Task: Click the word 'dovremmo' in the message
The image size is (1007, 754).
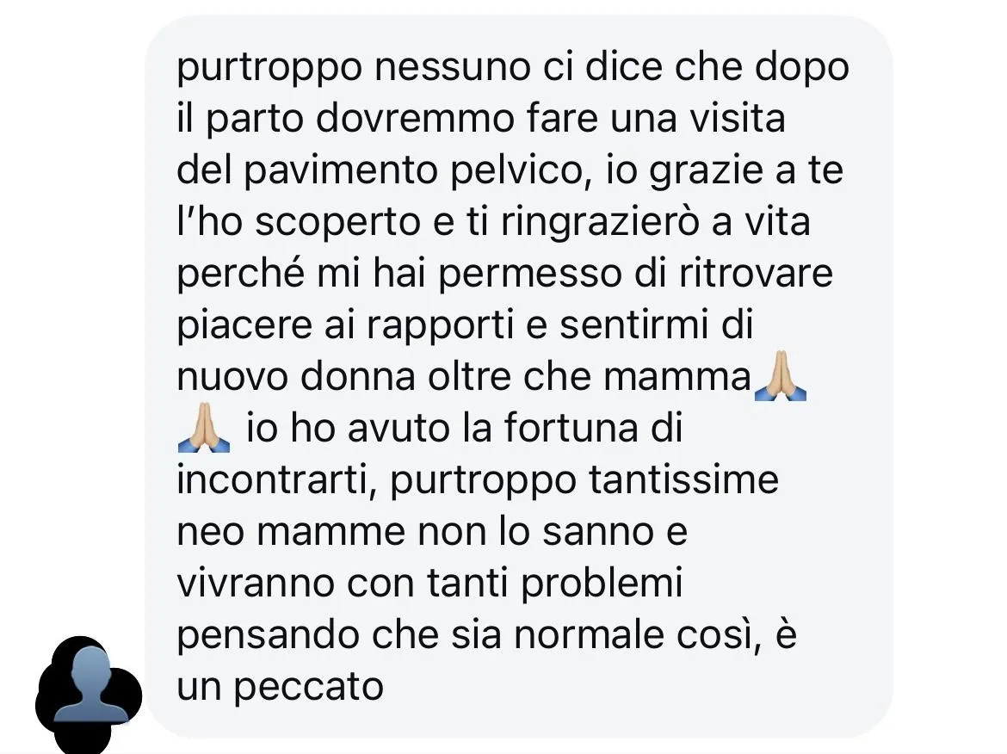Action: pos(416,119)
